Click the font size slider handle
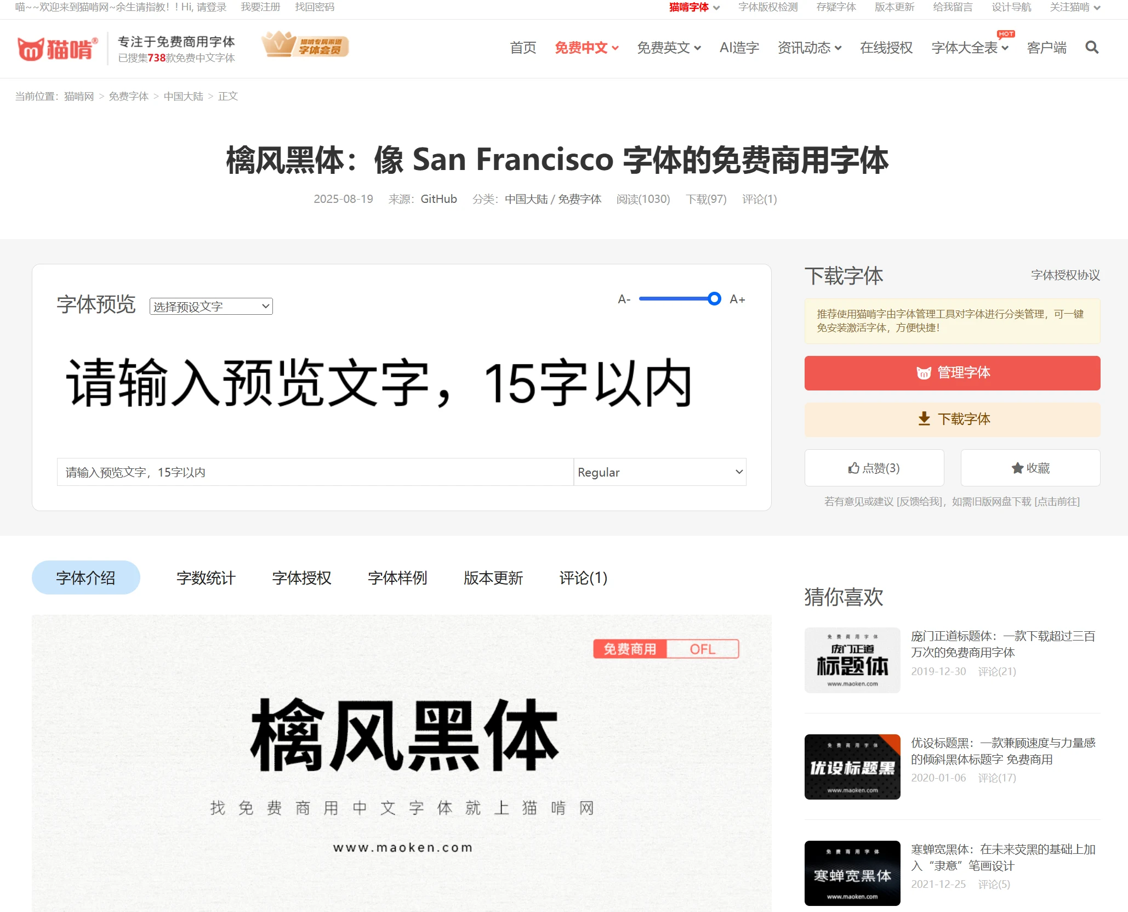This screenshot has height=912, width=1128. pyautogui.click(x=714, y=299)
